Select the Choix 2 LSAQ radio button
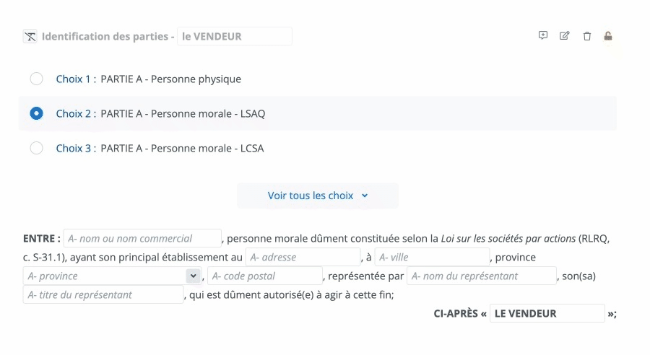This screenshot has width=650, height=355. point(36,113)
